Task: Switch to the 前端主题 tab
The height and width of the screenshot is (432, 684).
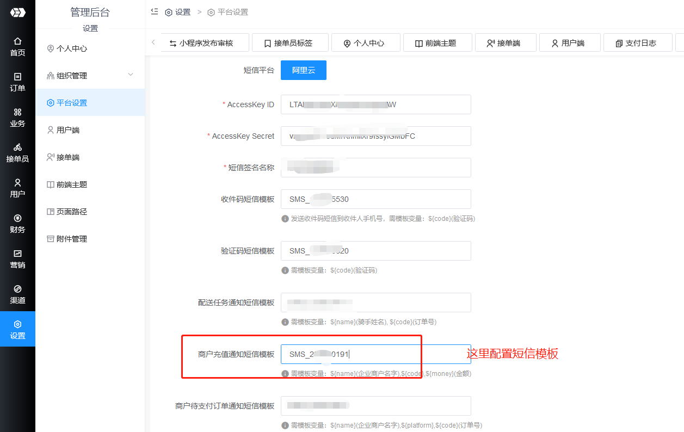Action: click(x=437, y=43)
